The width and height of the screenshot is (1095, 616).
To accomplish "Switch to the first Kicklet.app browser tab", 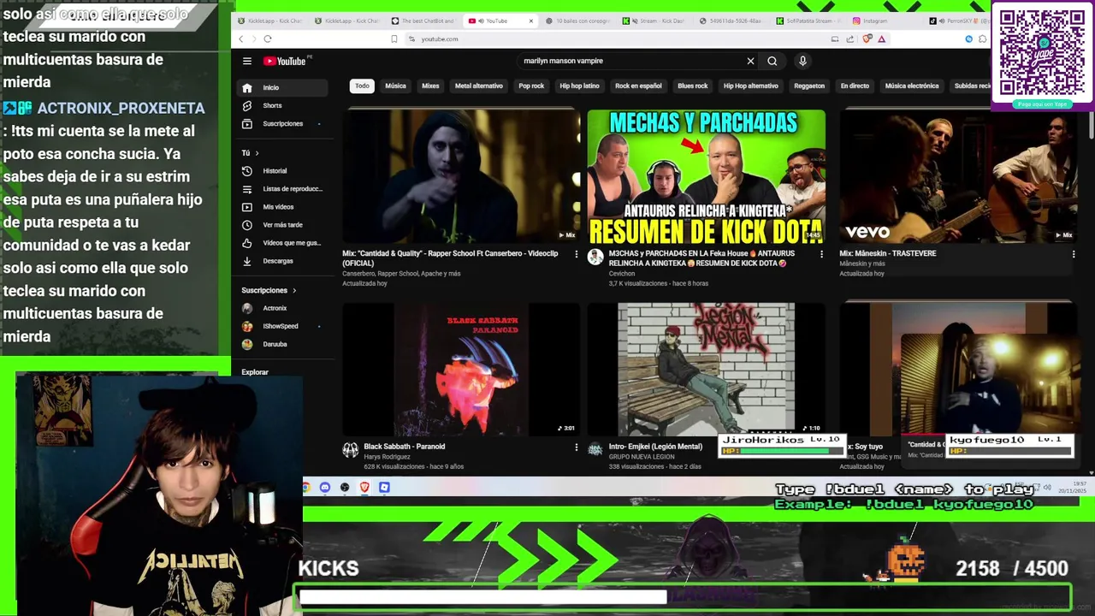I will pyautogui.click(x=270, y=21).
